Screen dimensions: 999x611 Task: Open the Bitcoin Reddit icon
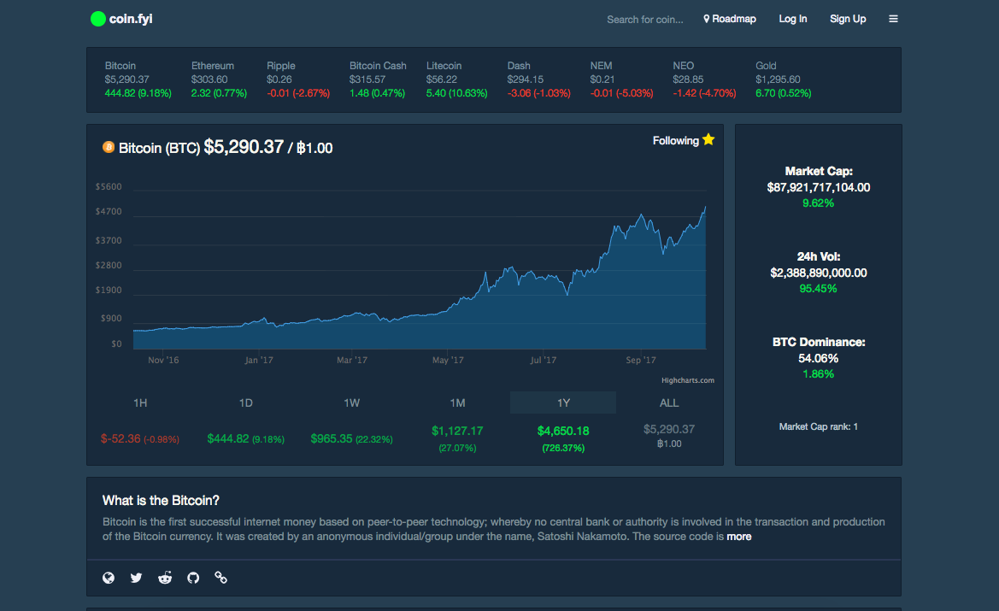pyautogui.click(x=165, y=578)
